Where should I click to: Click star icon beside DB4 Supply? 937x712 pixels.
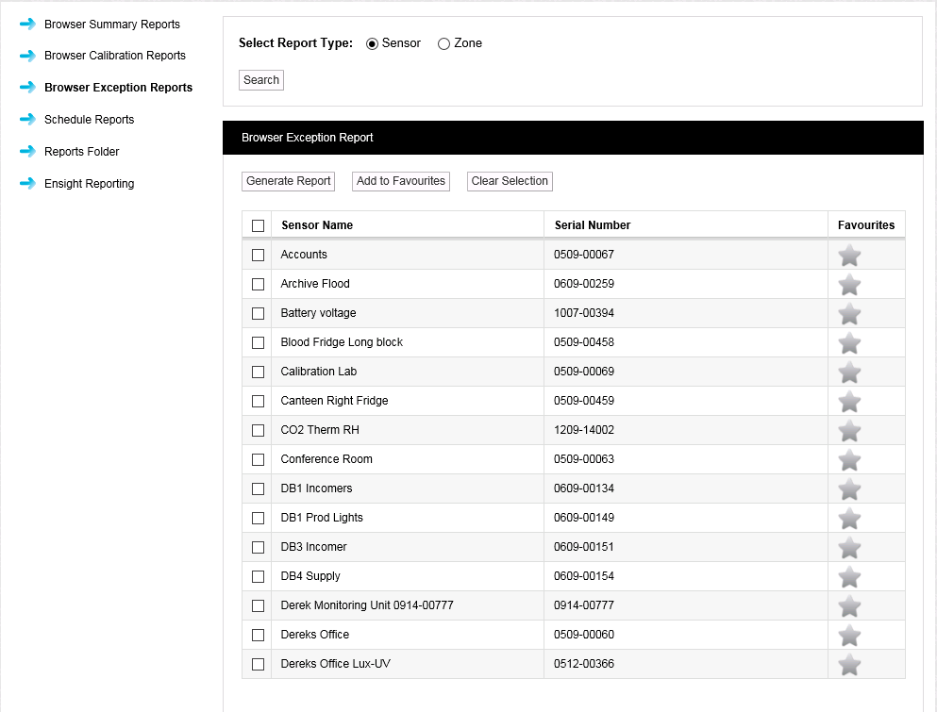[849, 577]
